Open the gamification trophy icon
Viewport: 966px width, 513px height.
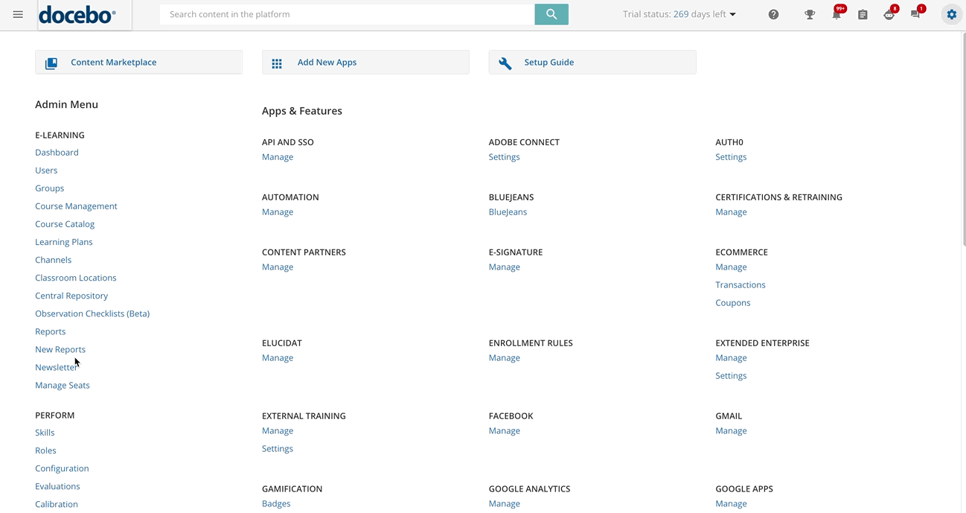click(810, 15)
